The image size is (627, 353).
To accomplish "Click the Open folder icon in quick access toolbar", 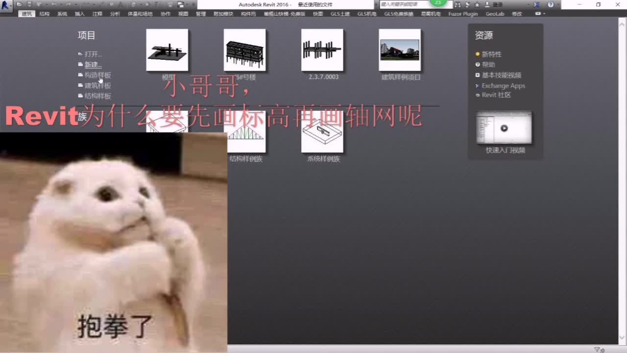I will pos(19,4).
